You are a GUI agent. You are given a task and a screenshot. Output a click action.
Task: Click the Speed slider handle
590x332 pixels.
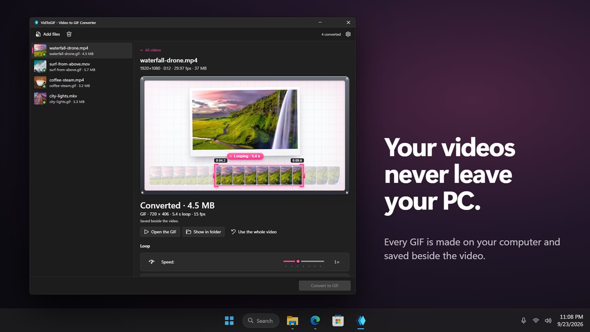[x=298, y=261]
